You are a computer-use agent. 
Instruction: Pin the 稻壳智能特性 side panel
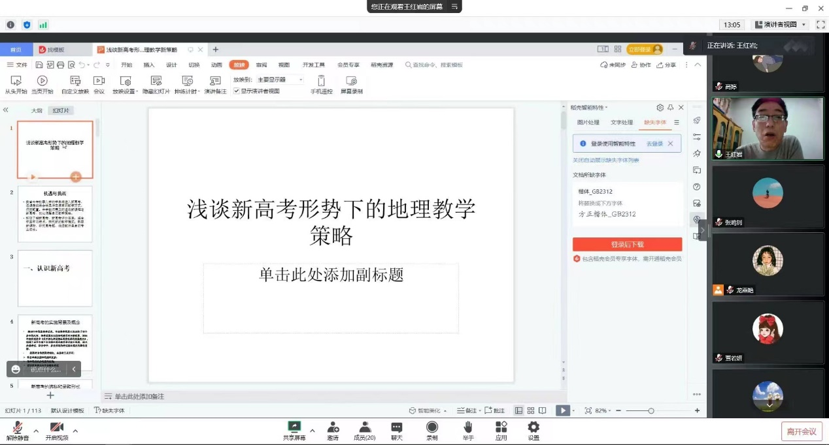tap(670, 108)
